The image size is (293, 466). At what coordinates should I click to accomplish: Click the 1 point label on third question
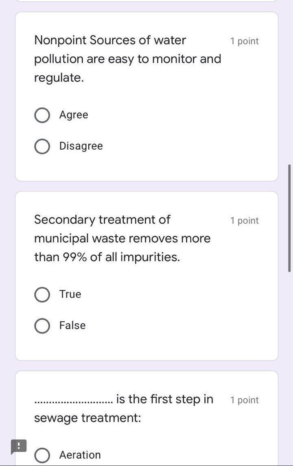[244, 400]
